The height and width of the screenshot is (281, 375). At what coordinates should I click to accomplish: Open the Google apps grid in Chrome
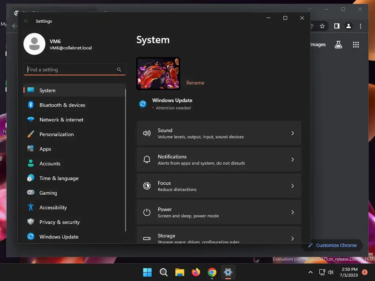tap(356, 45)
